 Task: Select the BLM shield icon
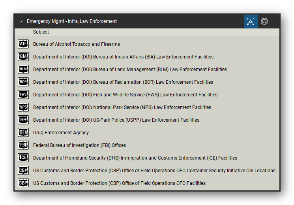pos(23,69)
